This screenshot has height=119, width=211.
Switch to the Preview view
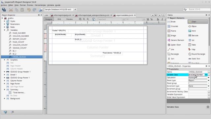(x=70, y=19)
